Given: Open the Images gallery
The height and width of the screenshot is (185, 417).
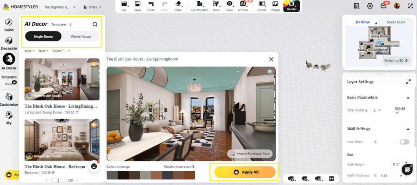Looking at the screenshot, I should (275, 6).
